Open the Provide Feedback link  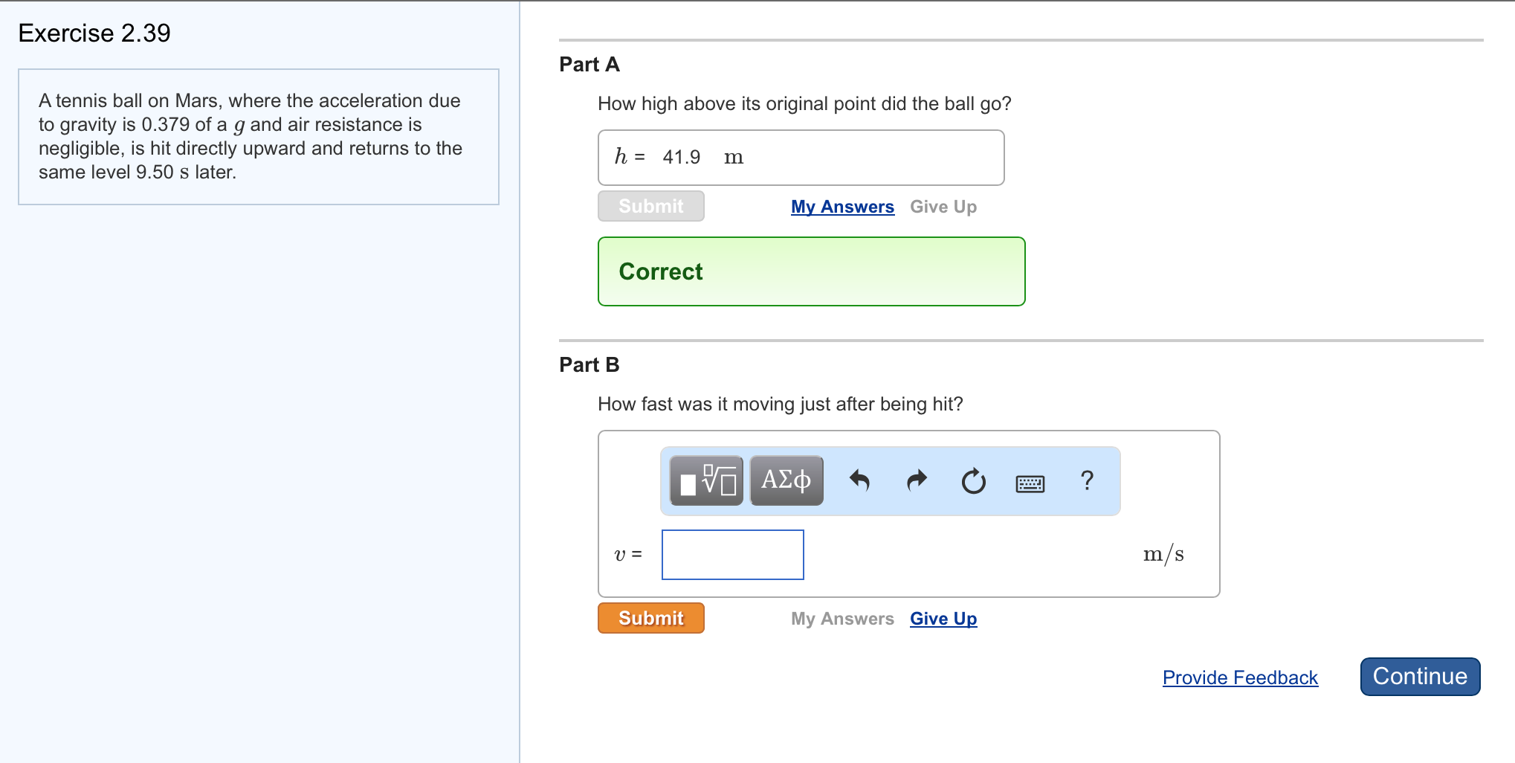click(x=1240, y=677)
